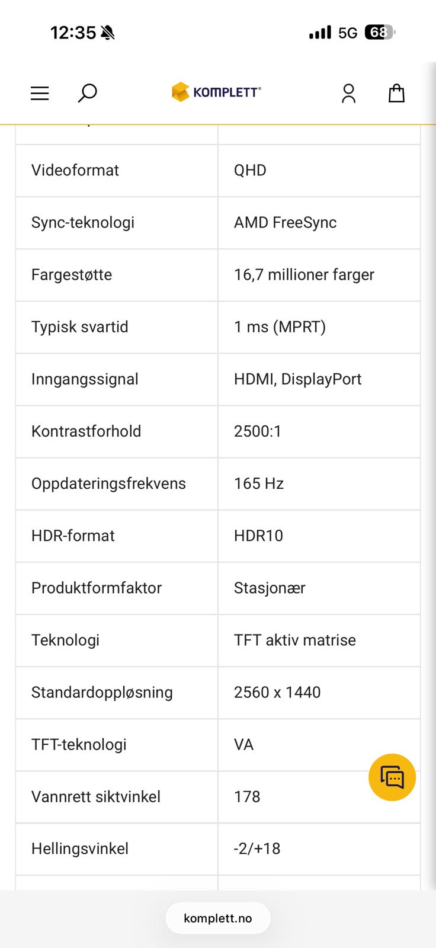Open the shopping bag cart
The width and height of the screenshot is (436, 948).
pyautogui.click(x=396, y=93)
